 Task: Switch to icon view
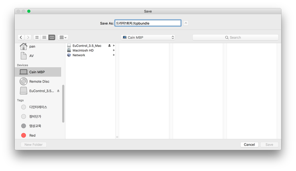(37, 37)
